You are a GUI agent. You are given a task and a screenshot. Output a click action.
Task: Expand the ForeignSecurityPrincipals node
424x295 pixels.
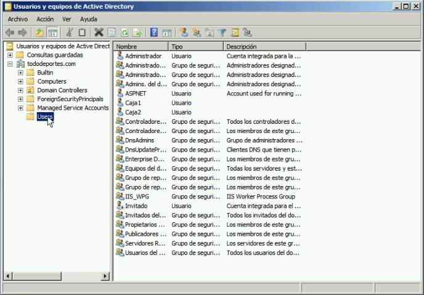click(20, 99)
